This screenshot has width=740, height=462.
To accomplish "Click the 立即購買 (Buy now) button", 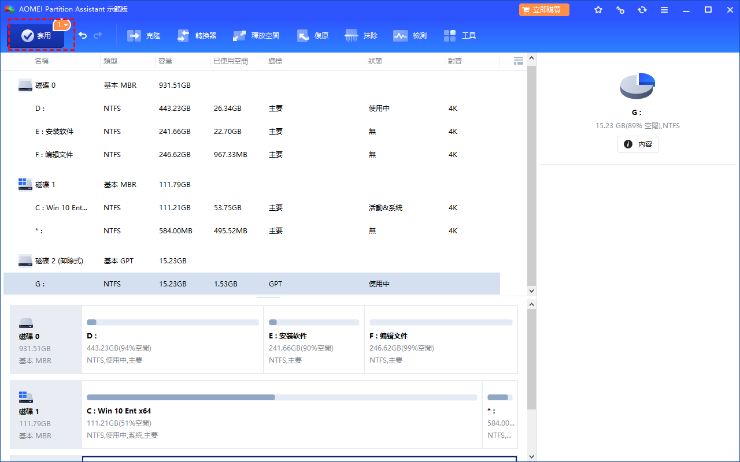I will 544,10.
